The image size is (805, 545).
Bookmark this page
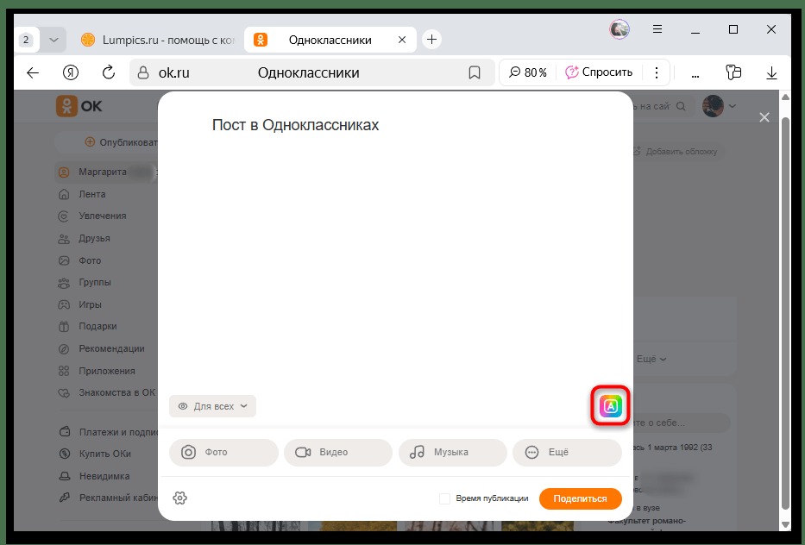pos(475,73)
